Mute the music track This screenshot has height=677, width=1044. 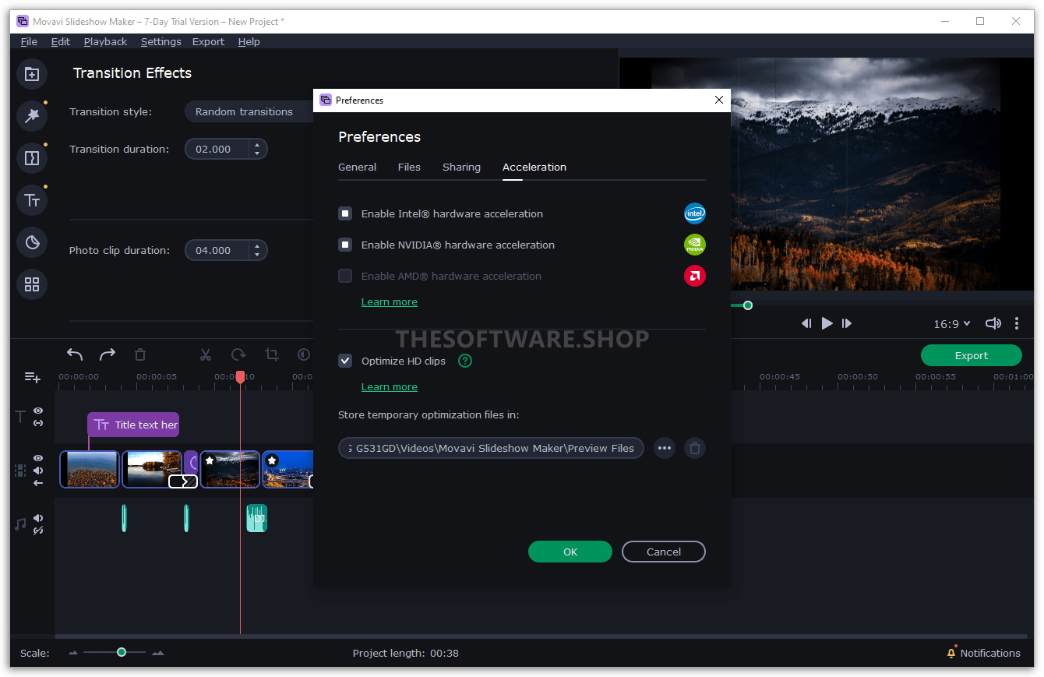(x=38, y=518)
